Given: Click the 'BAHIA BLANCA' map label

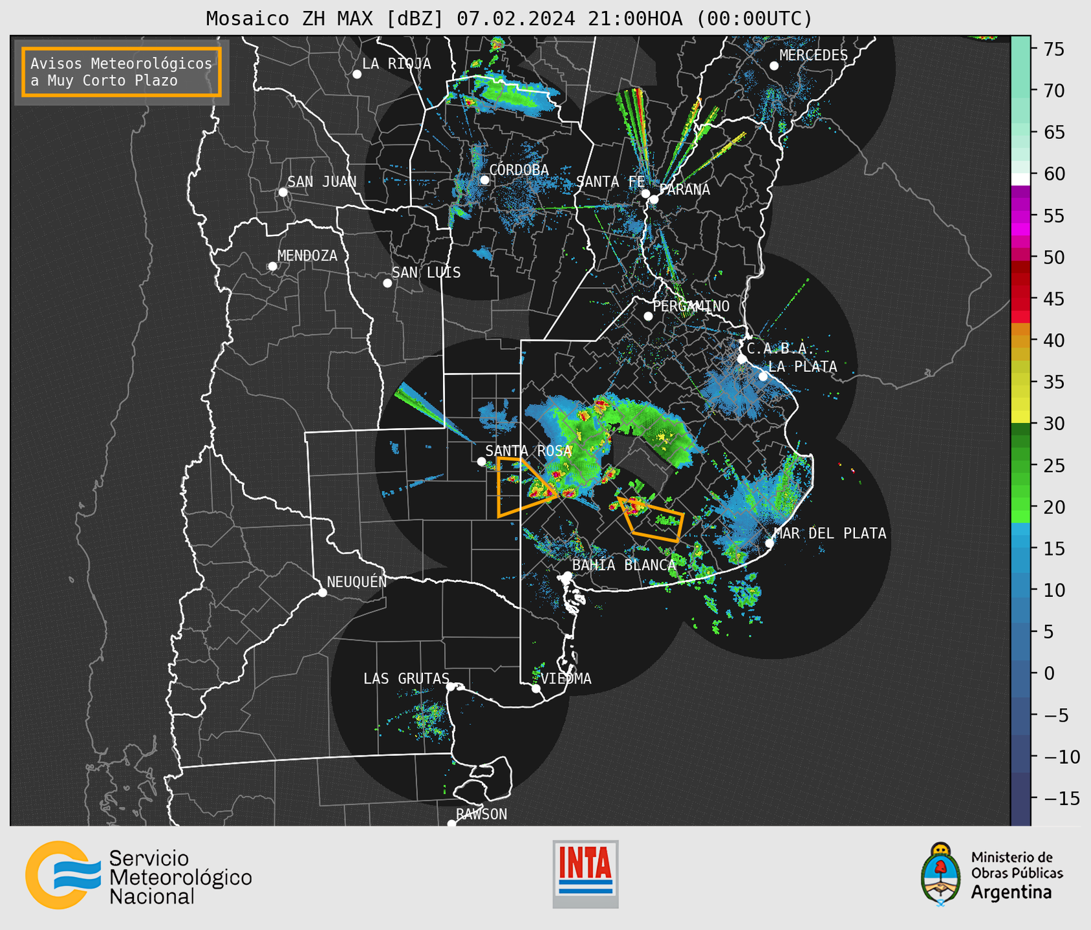Looking at the screenshot, I should click(624, 565).
